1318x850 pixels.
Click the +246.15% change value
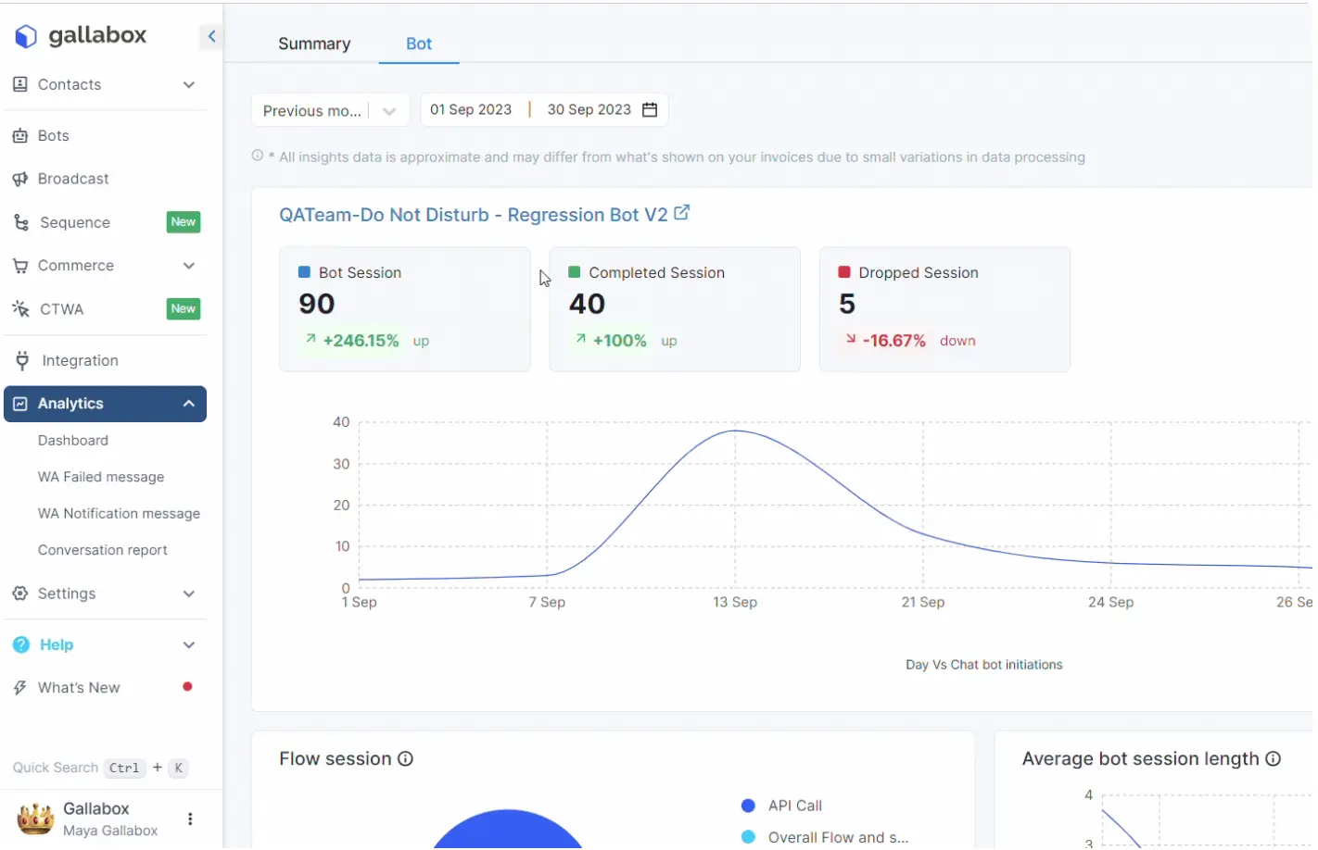(361, 341)
